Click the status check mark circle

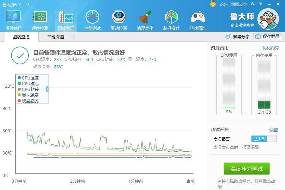tap(20, 55)
